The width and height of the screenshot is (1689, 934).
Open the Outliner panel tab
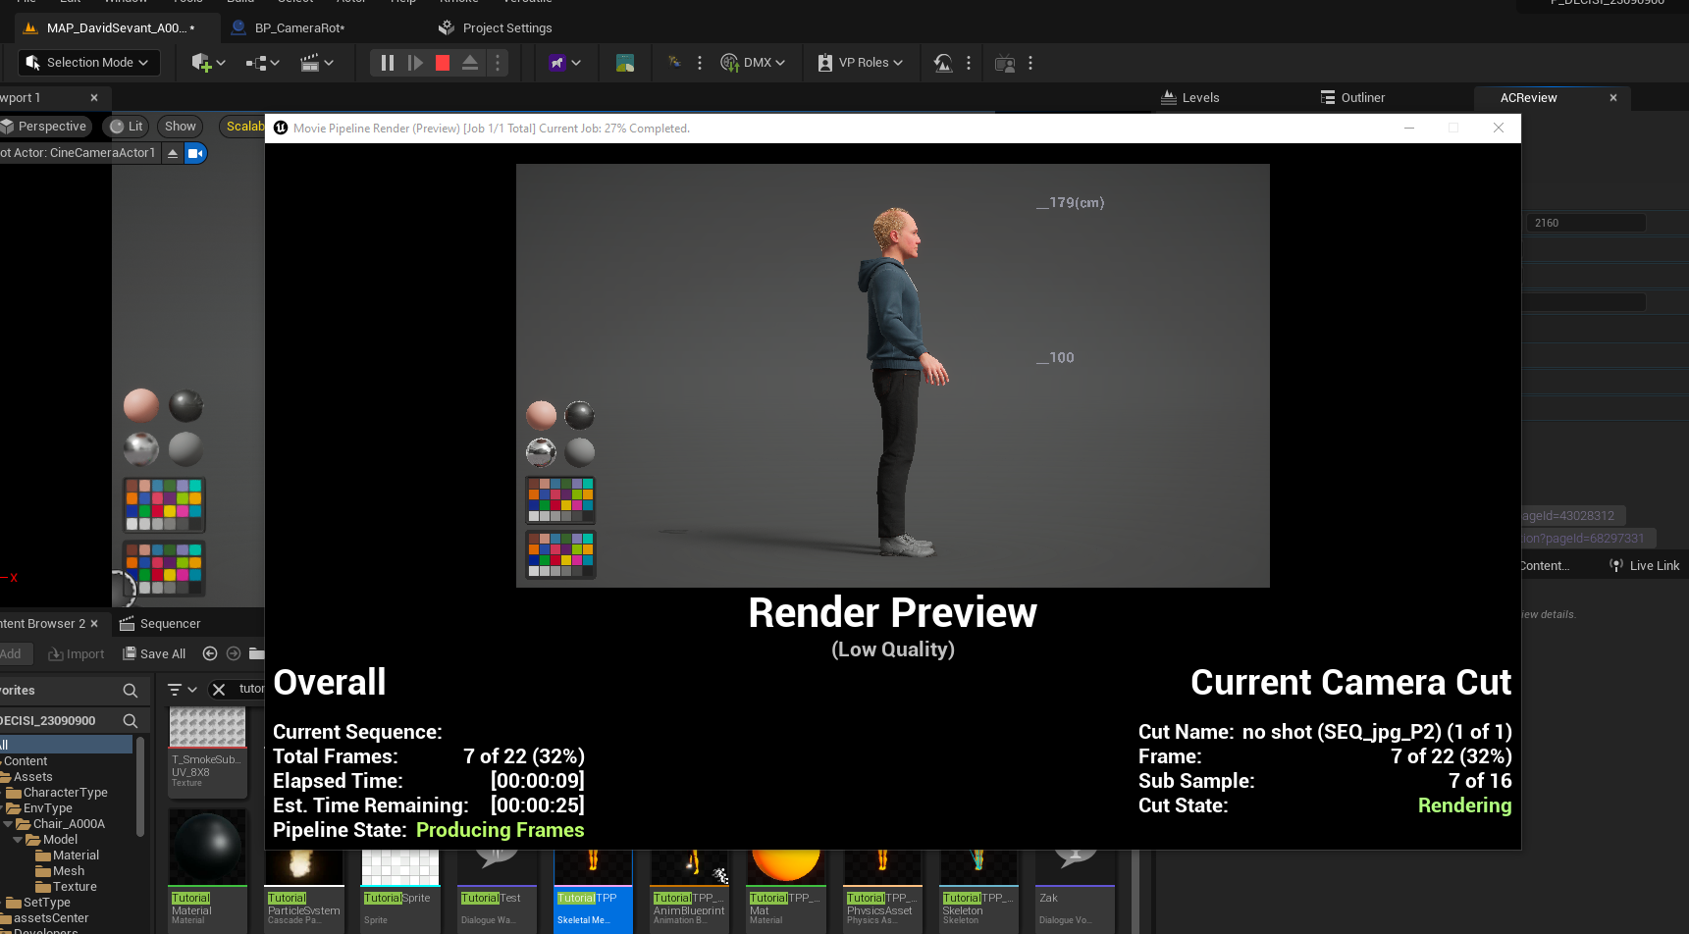coord(1353,98)
